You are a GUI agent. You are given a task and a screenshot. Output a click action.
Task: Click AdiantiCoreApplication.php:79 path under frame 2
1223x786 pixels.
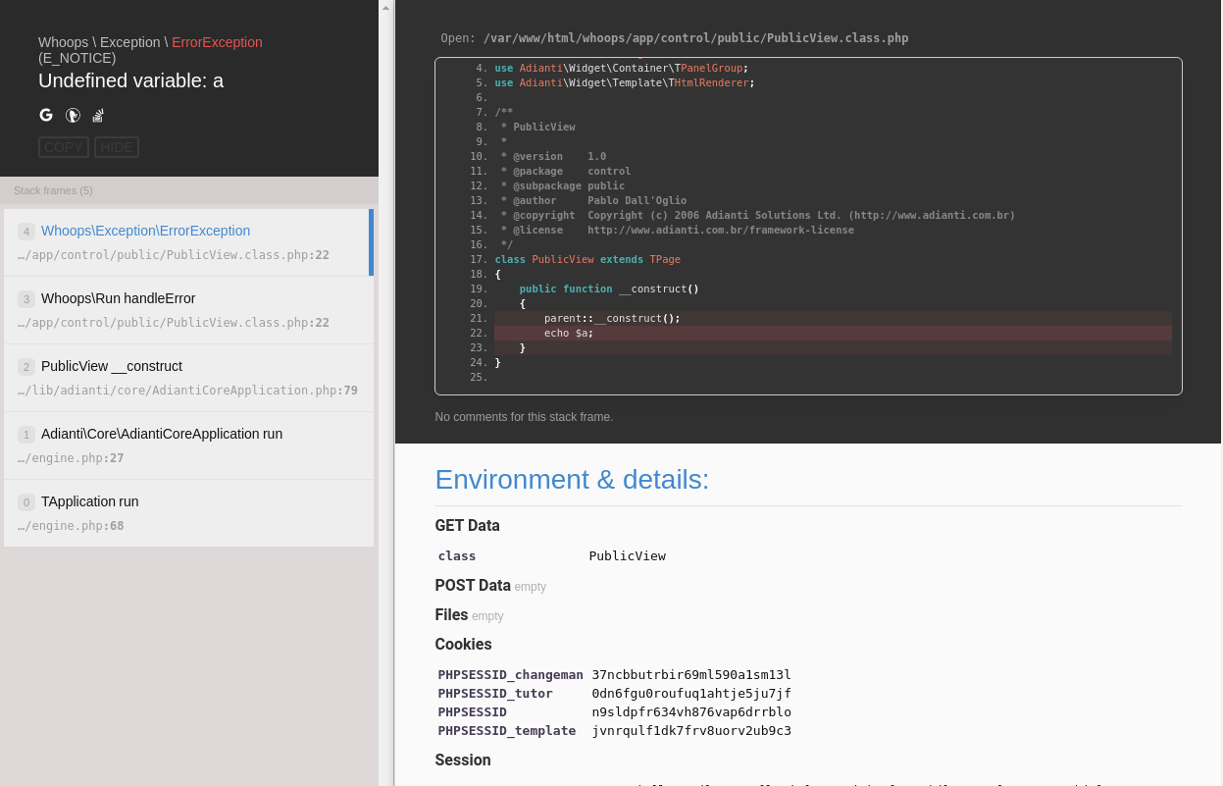click(187, 391)
